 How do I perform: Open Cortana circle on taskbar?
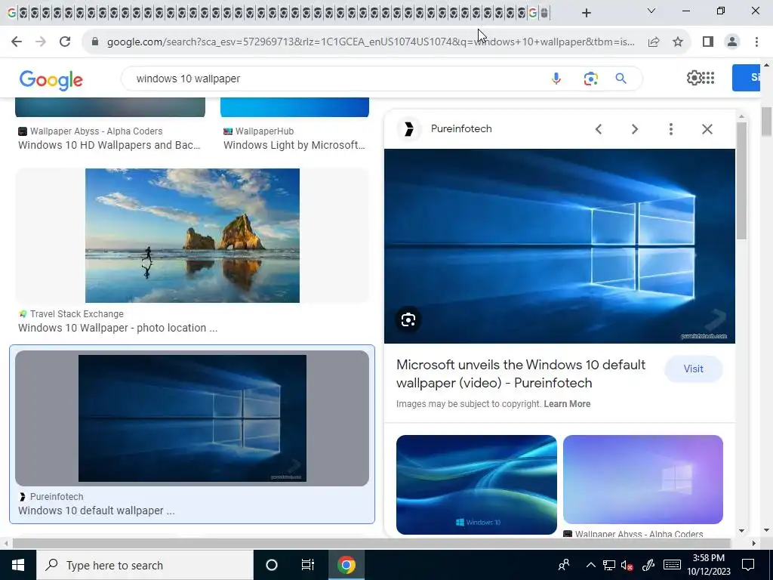[271, 565]
